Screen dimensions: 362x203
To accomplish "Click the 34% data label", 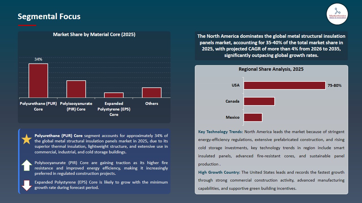I will [x=38, y=59].
